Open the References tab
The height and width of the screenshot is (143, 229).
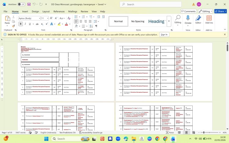tap(59, 11)
